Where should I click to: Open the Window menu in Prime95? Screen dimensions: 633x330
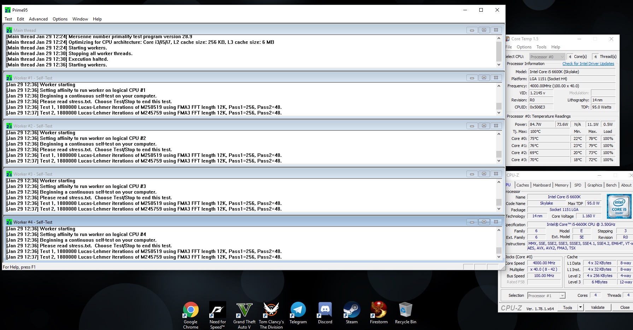click(80, 19)
